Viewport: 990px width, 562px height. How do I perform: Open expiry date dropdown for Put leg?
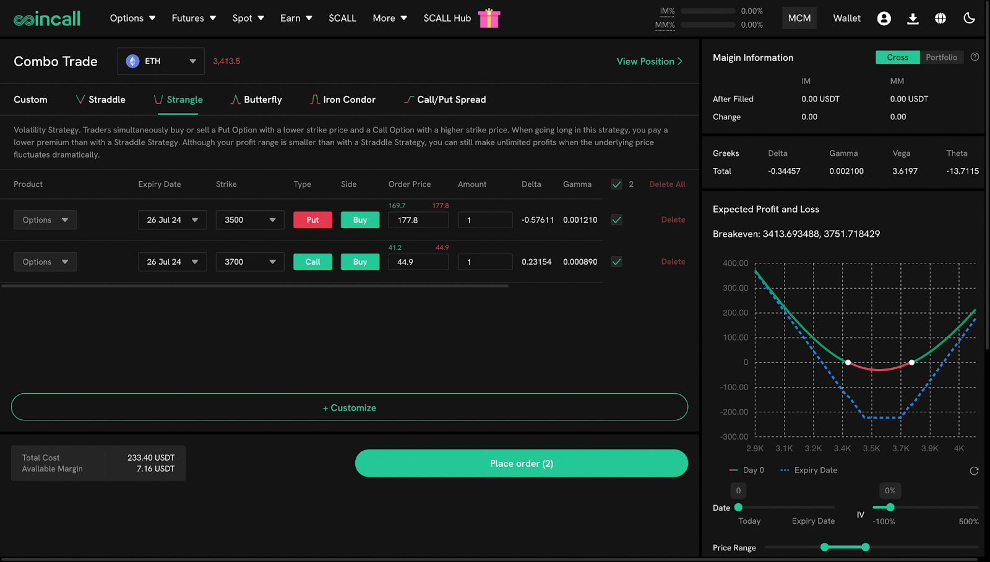coord(172,220)
